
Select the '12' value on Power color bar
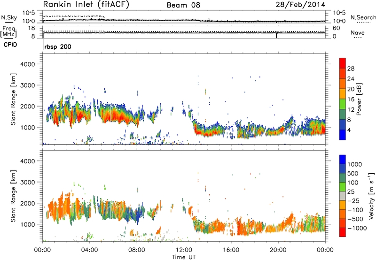351,110
